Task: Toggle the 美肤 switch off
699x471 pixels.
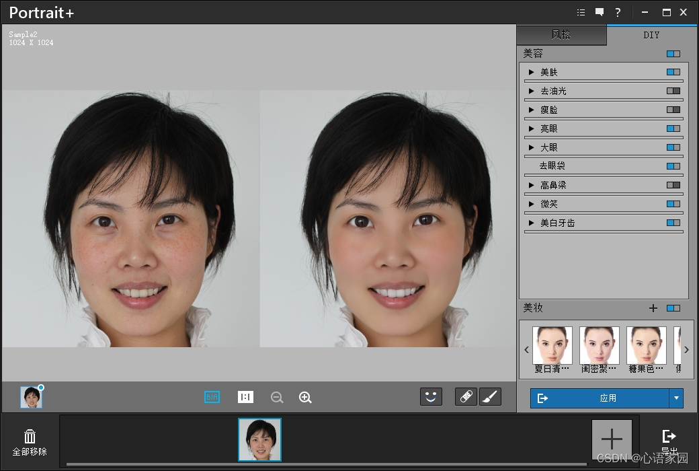Action: [673, 72]
